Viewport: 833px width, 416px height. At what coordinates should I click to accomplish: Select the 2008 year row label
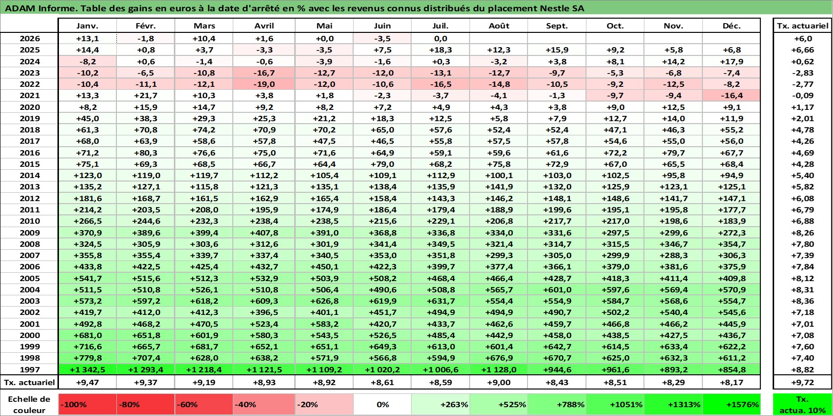29,244
